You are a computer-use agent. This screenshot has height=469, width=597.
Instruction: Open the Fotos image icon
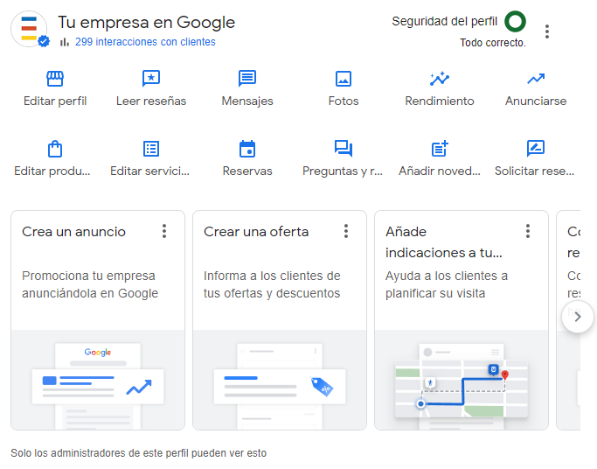(344, 79)
